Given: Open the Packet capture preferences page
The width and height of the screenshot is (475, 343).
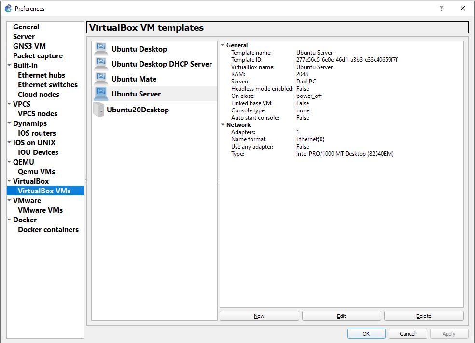Looking at the screenshot, I should click(38, 56).
